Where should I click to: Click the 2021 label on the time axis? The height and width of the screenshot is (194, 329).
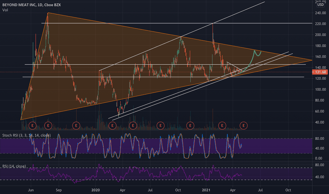click(x=206, y=190)
